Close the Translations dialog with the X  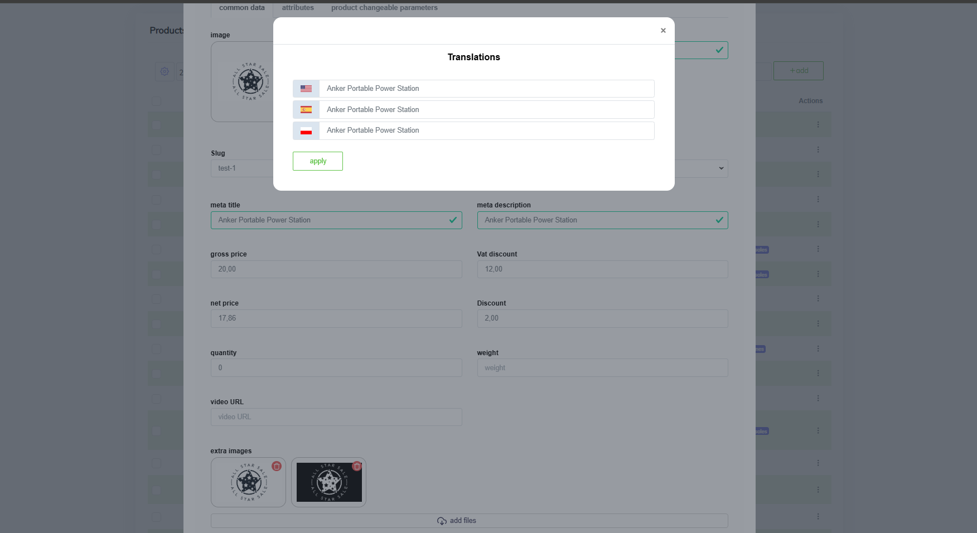coord(663,31)
